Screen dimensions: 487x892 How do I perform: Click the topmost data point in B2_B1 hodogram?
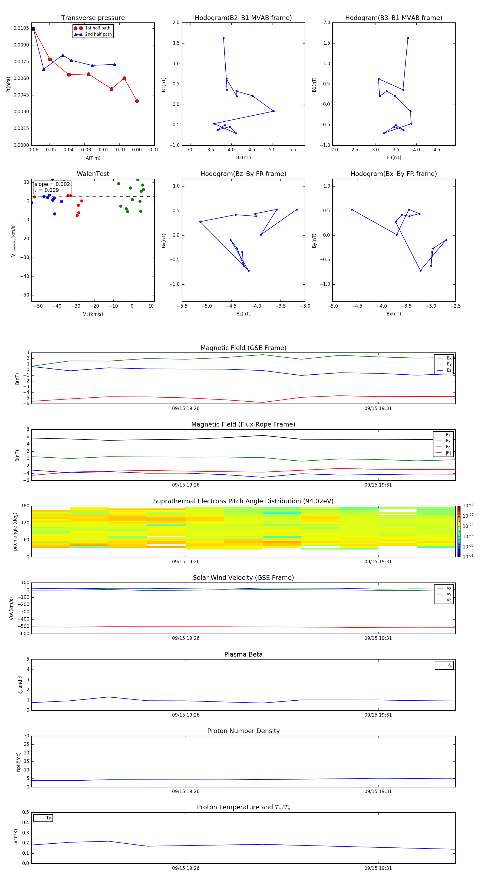pos(223,38)
